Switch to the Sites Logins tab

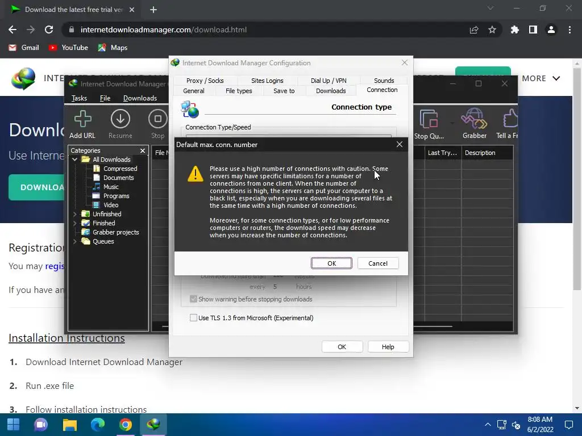[x=267, y=81]
